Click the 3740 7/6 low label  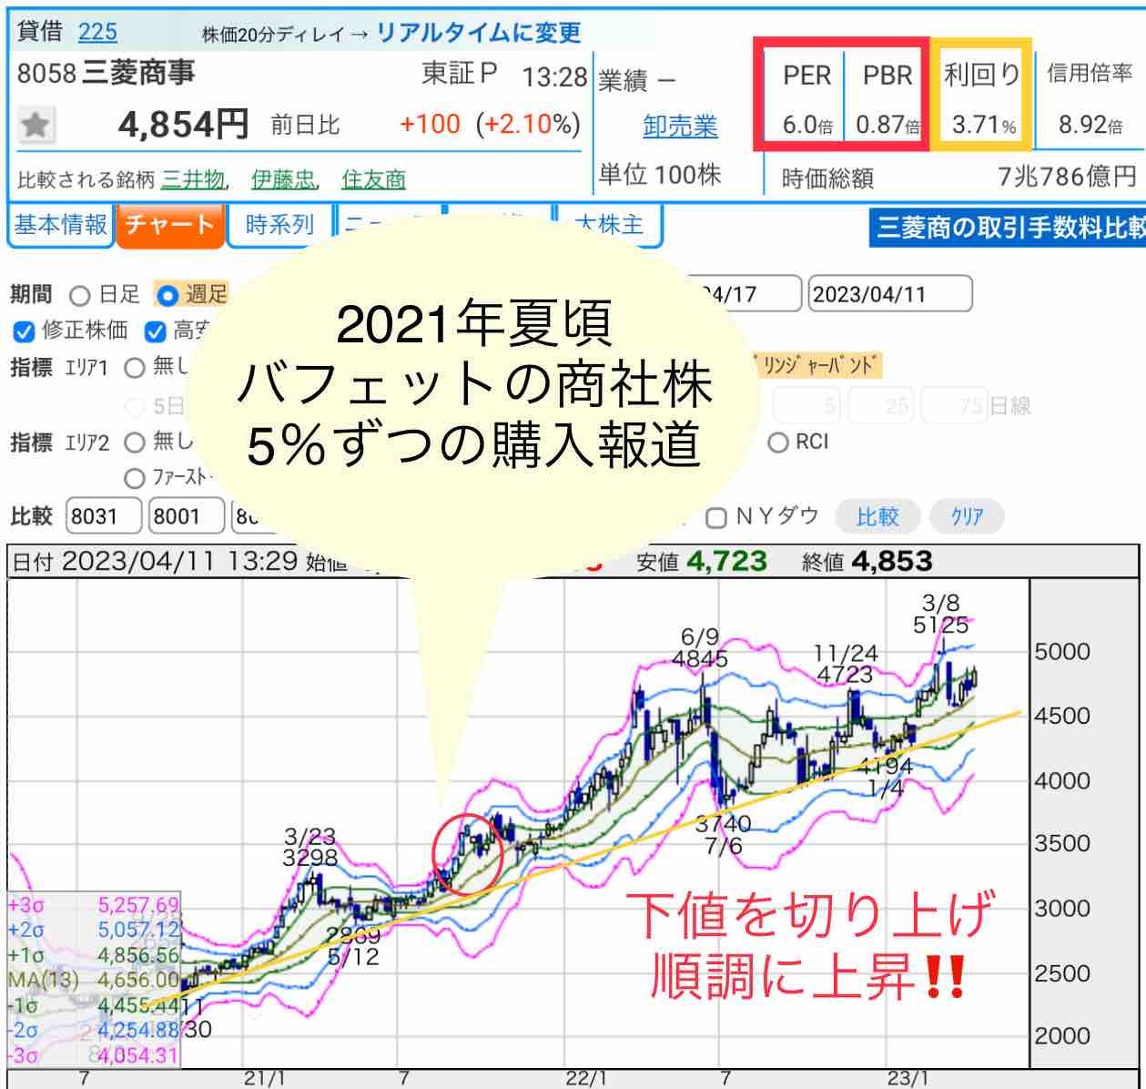724,835
